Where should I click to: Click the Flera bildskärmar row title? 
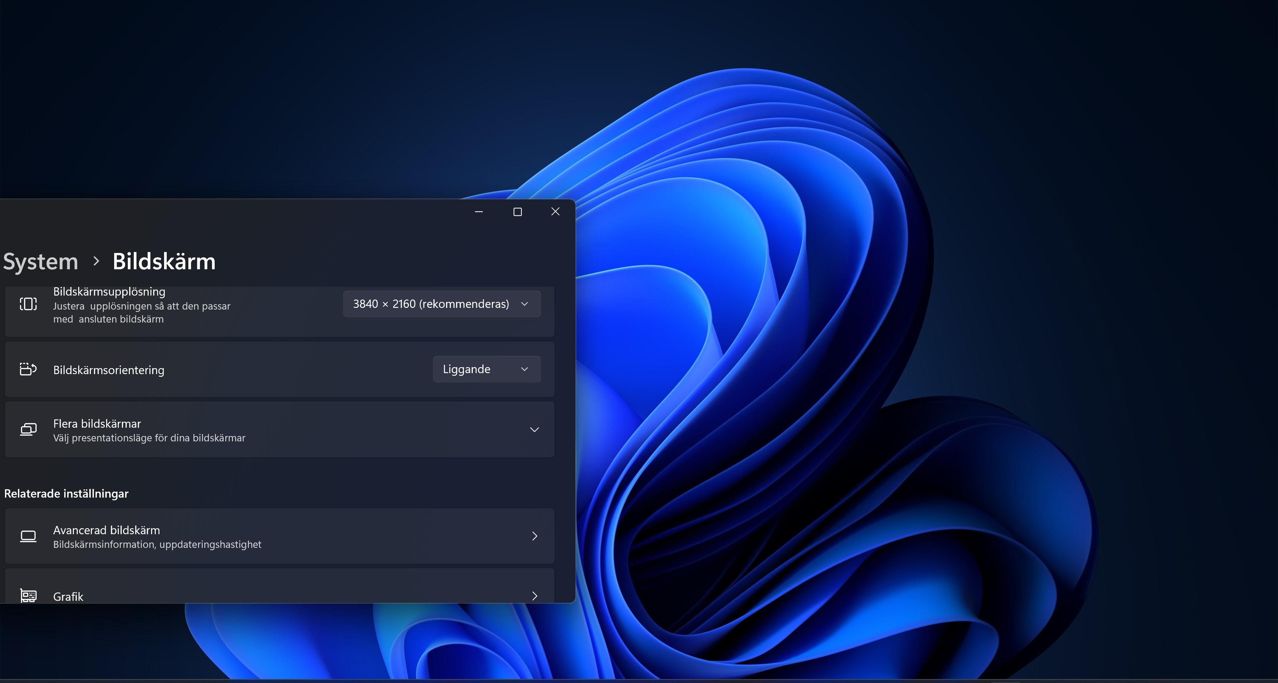pos(97,424)
